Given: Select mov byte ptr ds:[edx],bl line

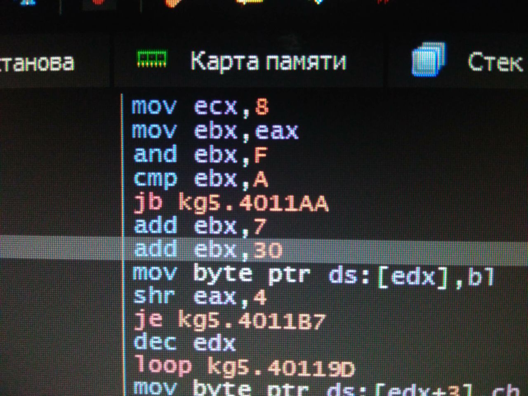Looking at the screenshot, I should click(313, 275).
